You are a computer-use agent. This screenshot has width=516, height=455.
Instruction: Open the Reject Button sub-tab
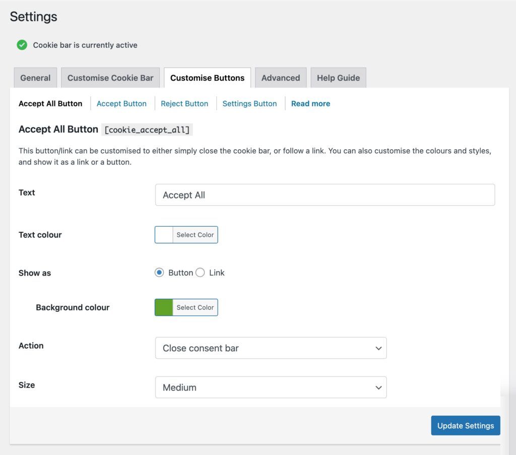pos(184,104)
